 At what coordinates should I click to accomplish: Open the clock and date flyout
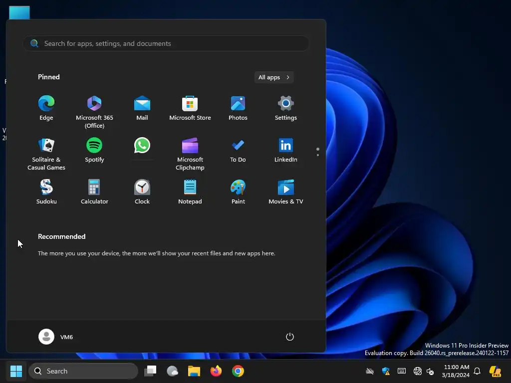pos(456,371)
